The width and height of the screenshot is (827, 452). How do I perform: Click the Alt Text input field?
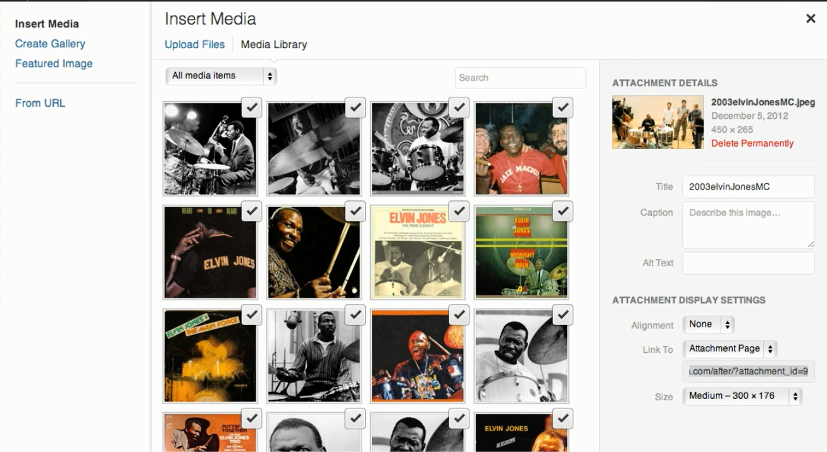(x=748, y=263)
